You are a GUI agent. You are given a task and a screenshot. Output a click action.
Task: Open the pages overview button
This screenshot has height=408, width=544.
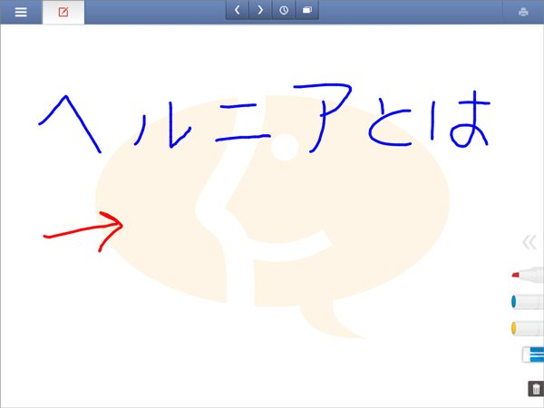coord(306,10)
